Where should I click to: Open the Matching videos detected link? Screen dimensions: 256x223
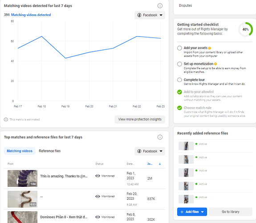tap(31, 15)
